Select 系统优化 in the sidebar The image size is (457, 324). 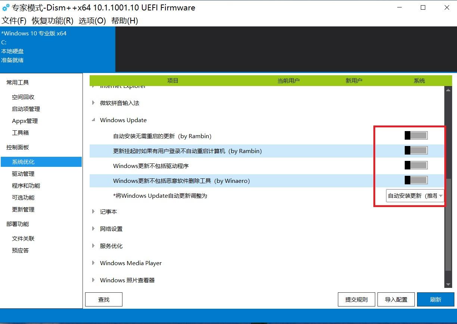point(41,162)
